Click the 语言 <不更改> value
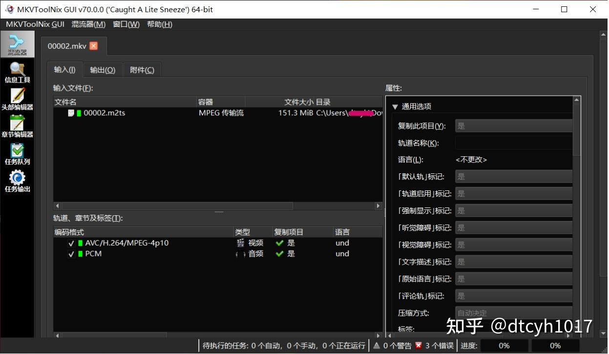This screenshot has width=609, height=354. [x=471, y=160]
